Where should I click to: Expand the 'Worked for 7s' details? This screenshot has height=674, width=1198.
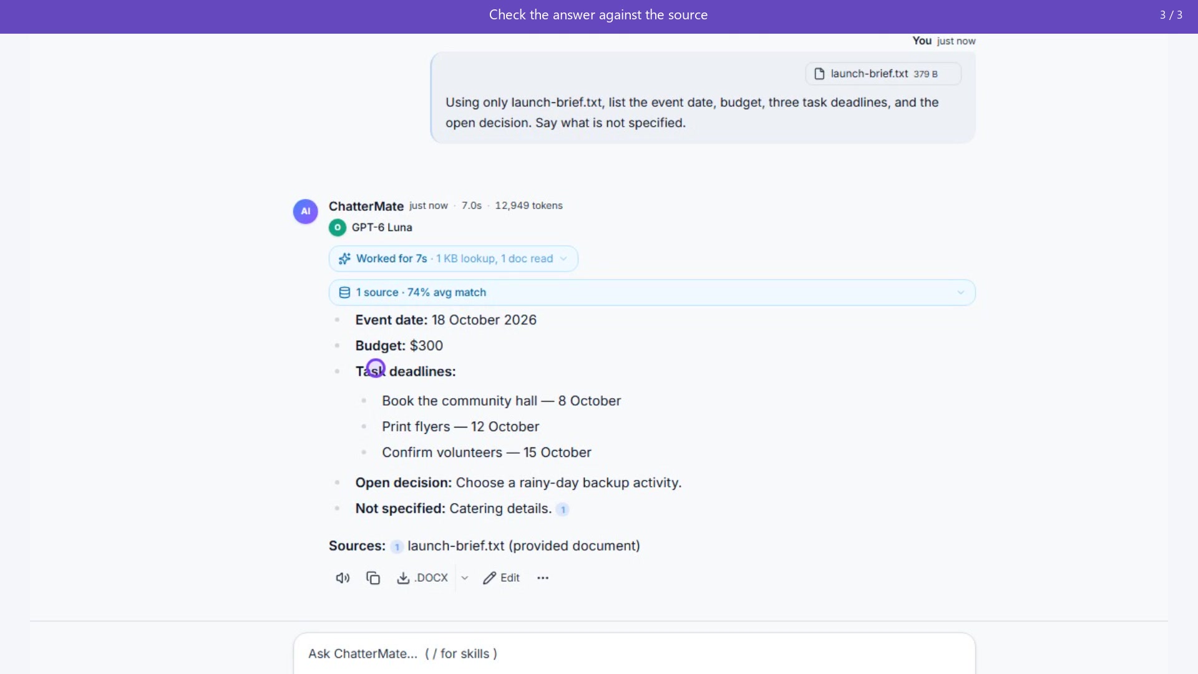[x=453, y=258]
